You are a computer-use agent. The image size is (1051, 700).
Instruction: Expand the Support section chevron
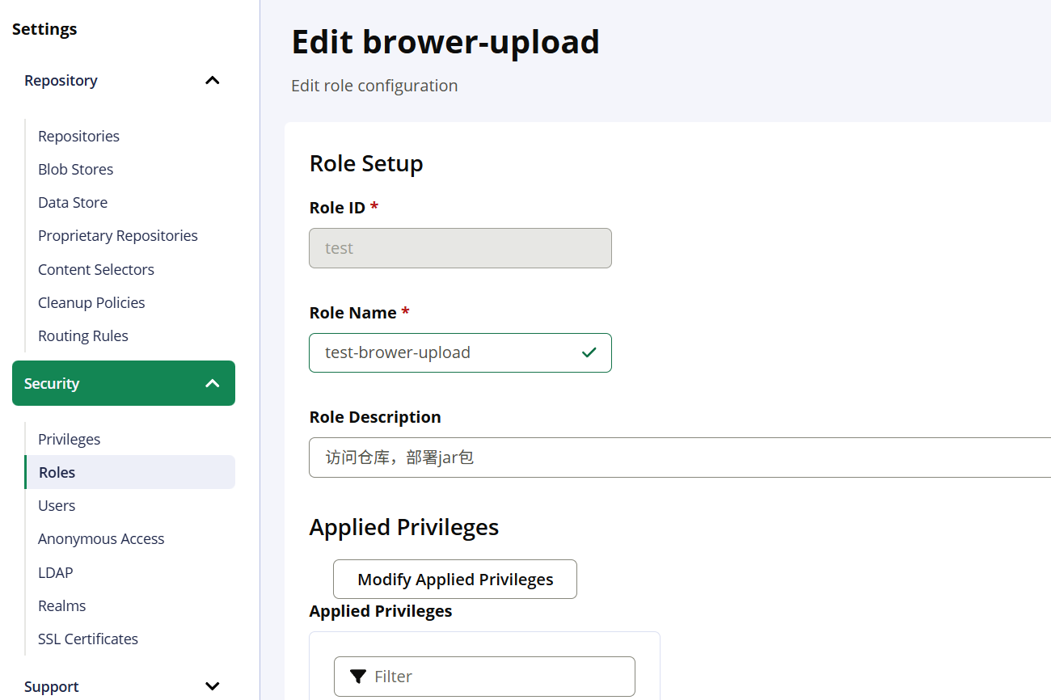pyautogui.click(x=213, y=686)
